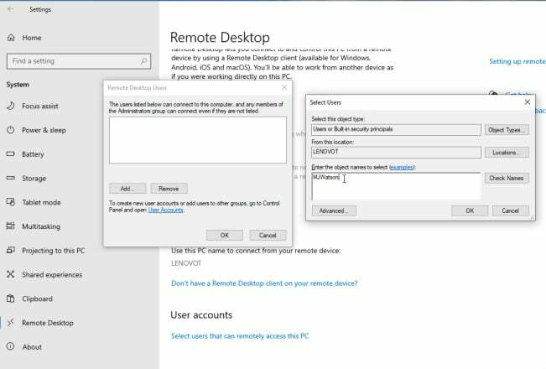
Task: Click the Clipboard icon
Action: (11, 299)
